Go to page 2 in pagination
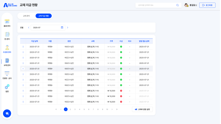221x124 pixels. coord(70,109)
